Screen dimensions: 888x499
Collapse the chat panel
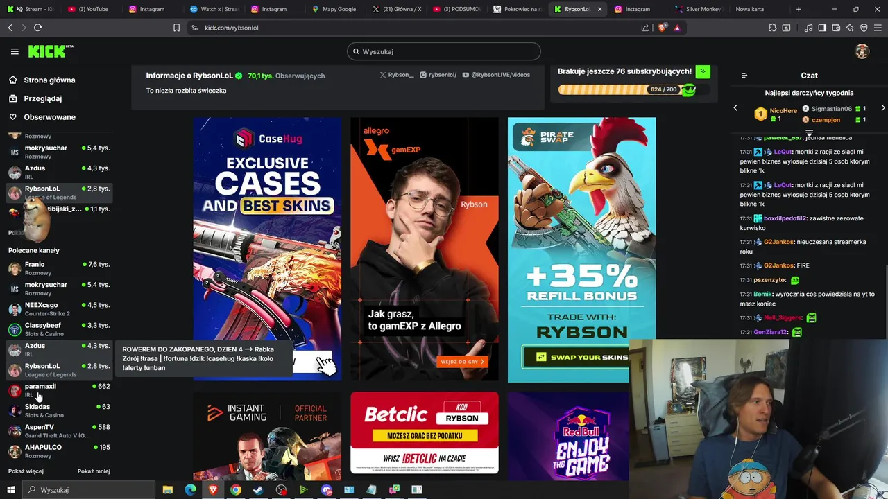744,76
